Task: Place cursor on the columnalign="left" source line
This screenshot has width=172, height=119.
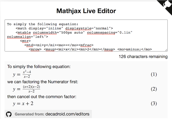Action: [27, 37]
